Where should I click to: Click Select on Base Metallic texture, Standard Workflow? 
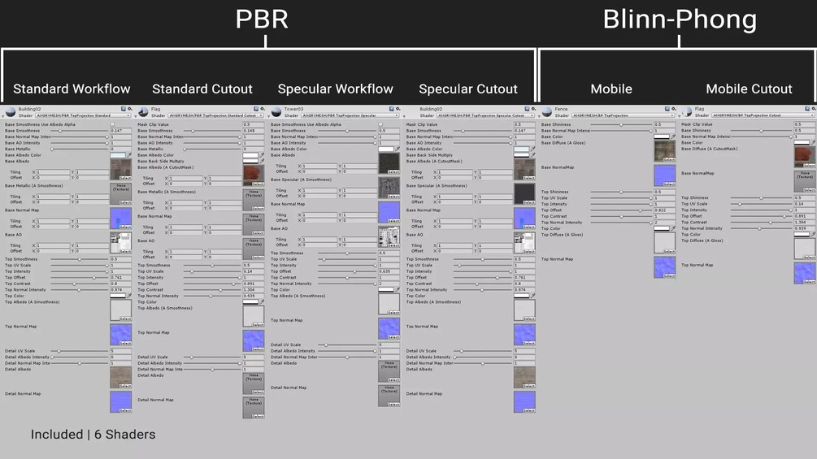point(125,202)
